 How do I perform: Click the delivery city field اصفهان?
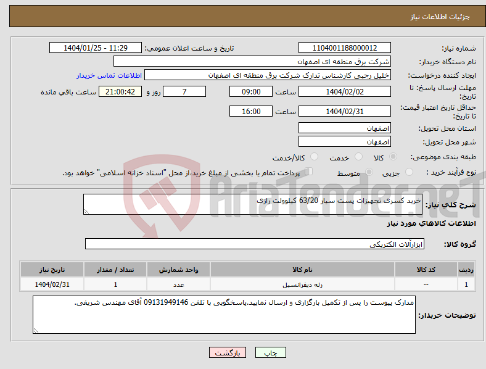coord(344,141)
